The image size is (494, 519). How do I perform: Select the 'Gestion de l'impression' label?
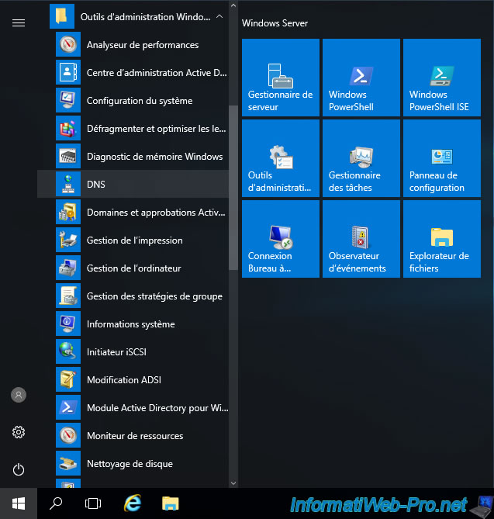coord(135,240)
